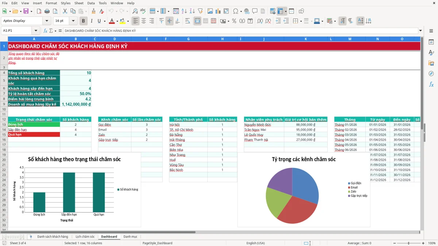This screenshot has height=246, width=438.
Task: Open background color dropdown arrow
Action: click(128, 21)
